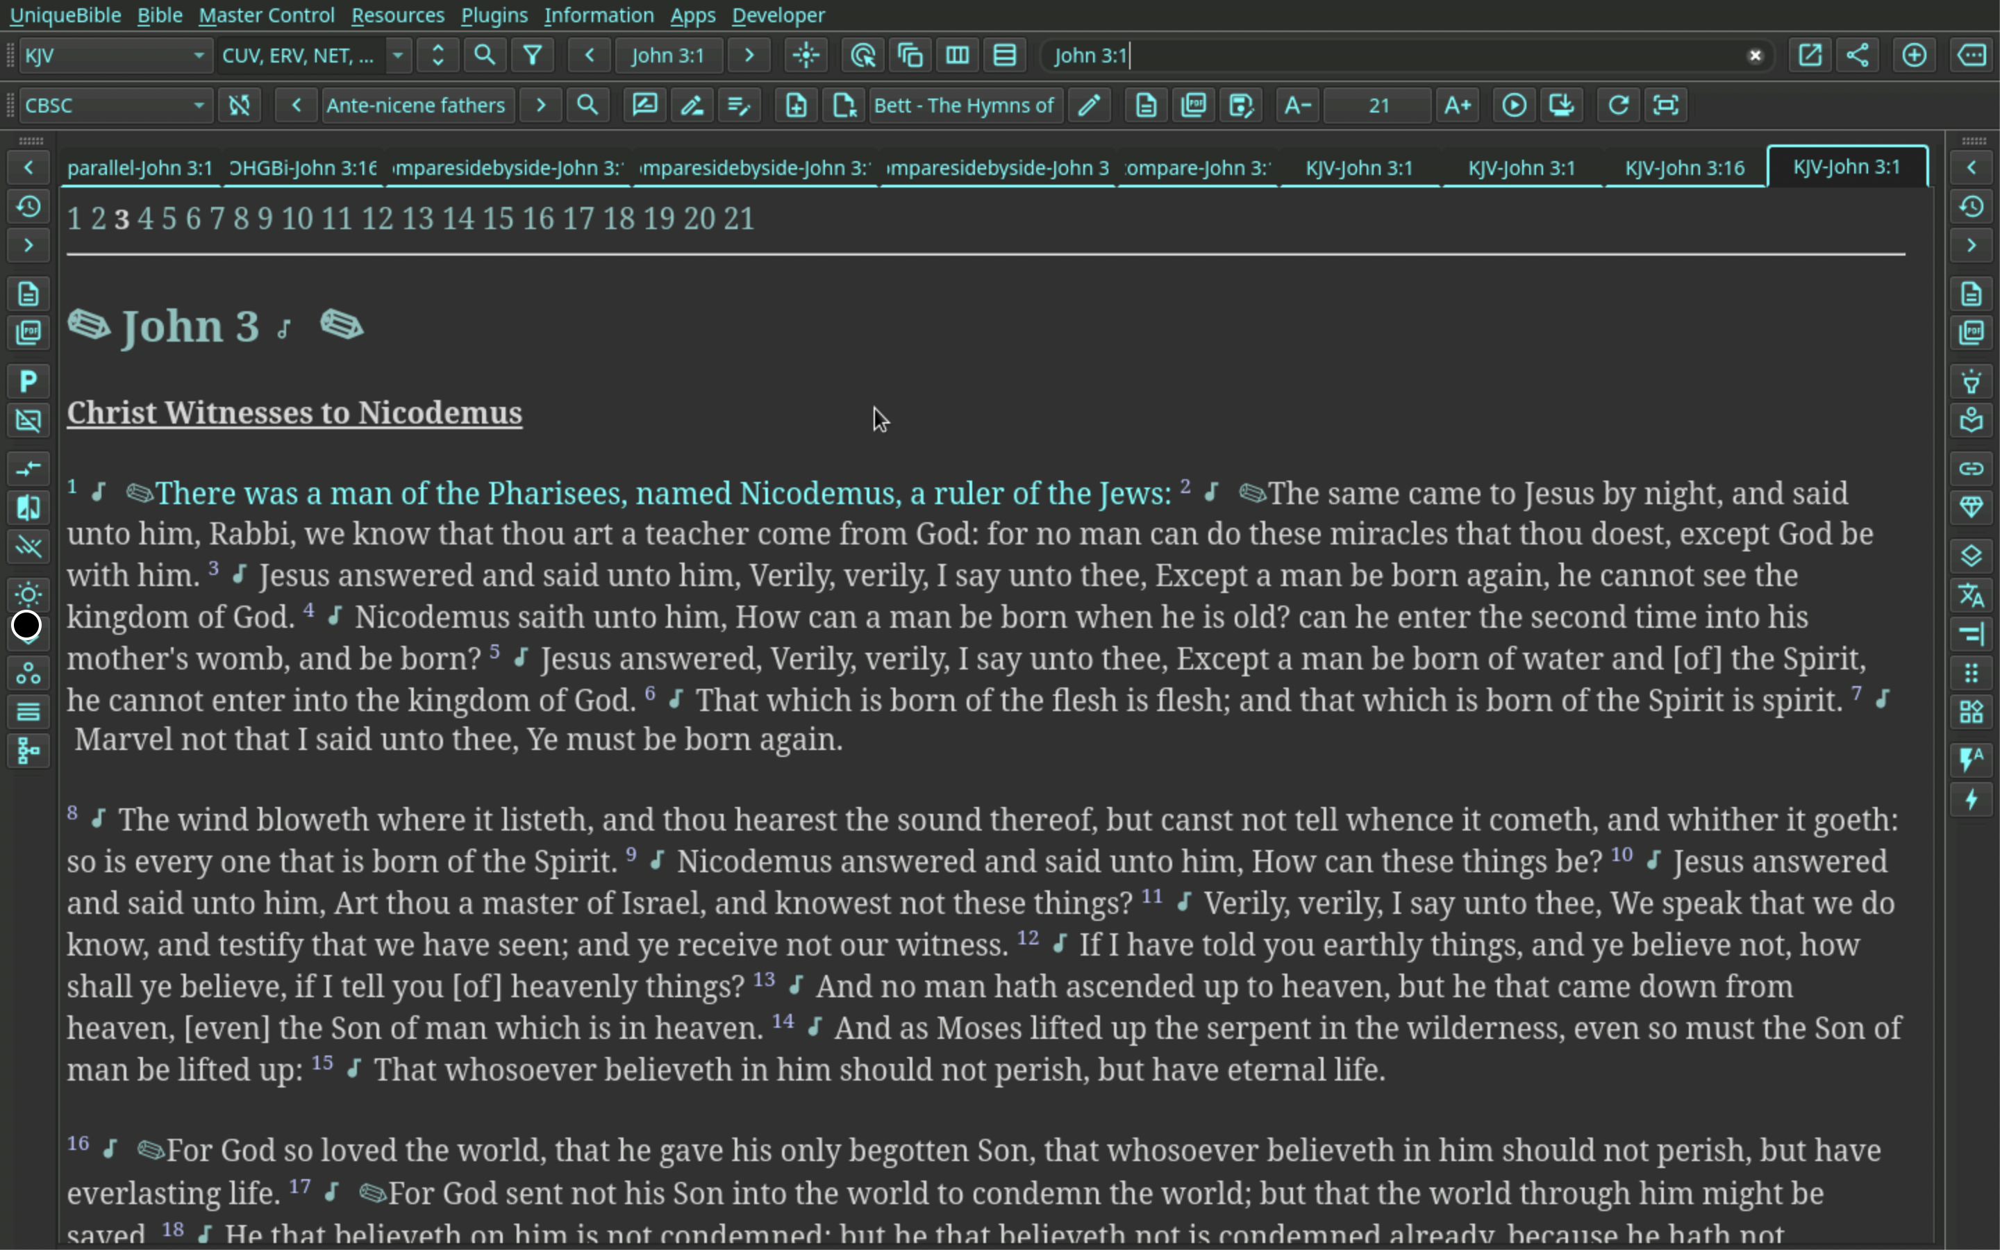Open the CBSC commentary dropdown
This screenshot has height=1250, width=2000.
point(115,105)
